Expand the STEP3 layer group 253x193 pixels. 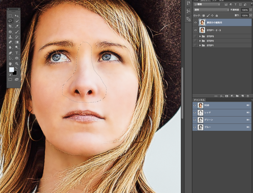click(x=200, y=36)
